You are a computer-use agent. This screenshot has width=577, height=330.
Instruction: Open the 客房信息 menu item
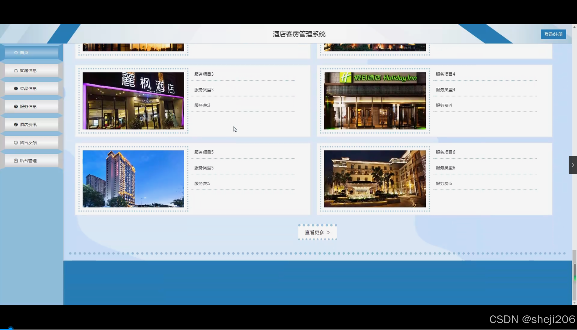click(32, 71)
